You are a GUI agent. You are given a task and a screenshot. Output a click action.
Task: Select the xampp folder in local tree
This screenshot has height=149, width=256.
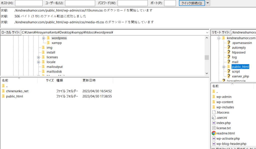tap(56, 43)
